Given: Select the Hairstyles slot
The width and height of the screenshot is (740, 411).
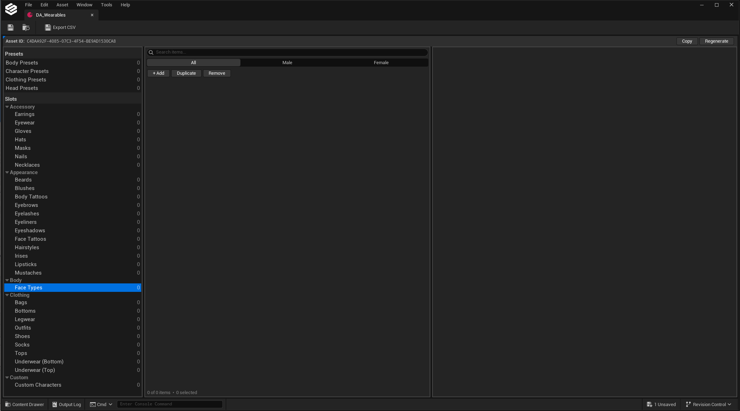Looking at the screenshot, I should 73,247.
